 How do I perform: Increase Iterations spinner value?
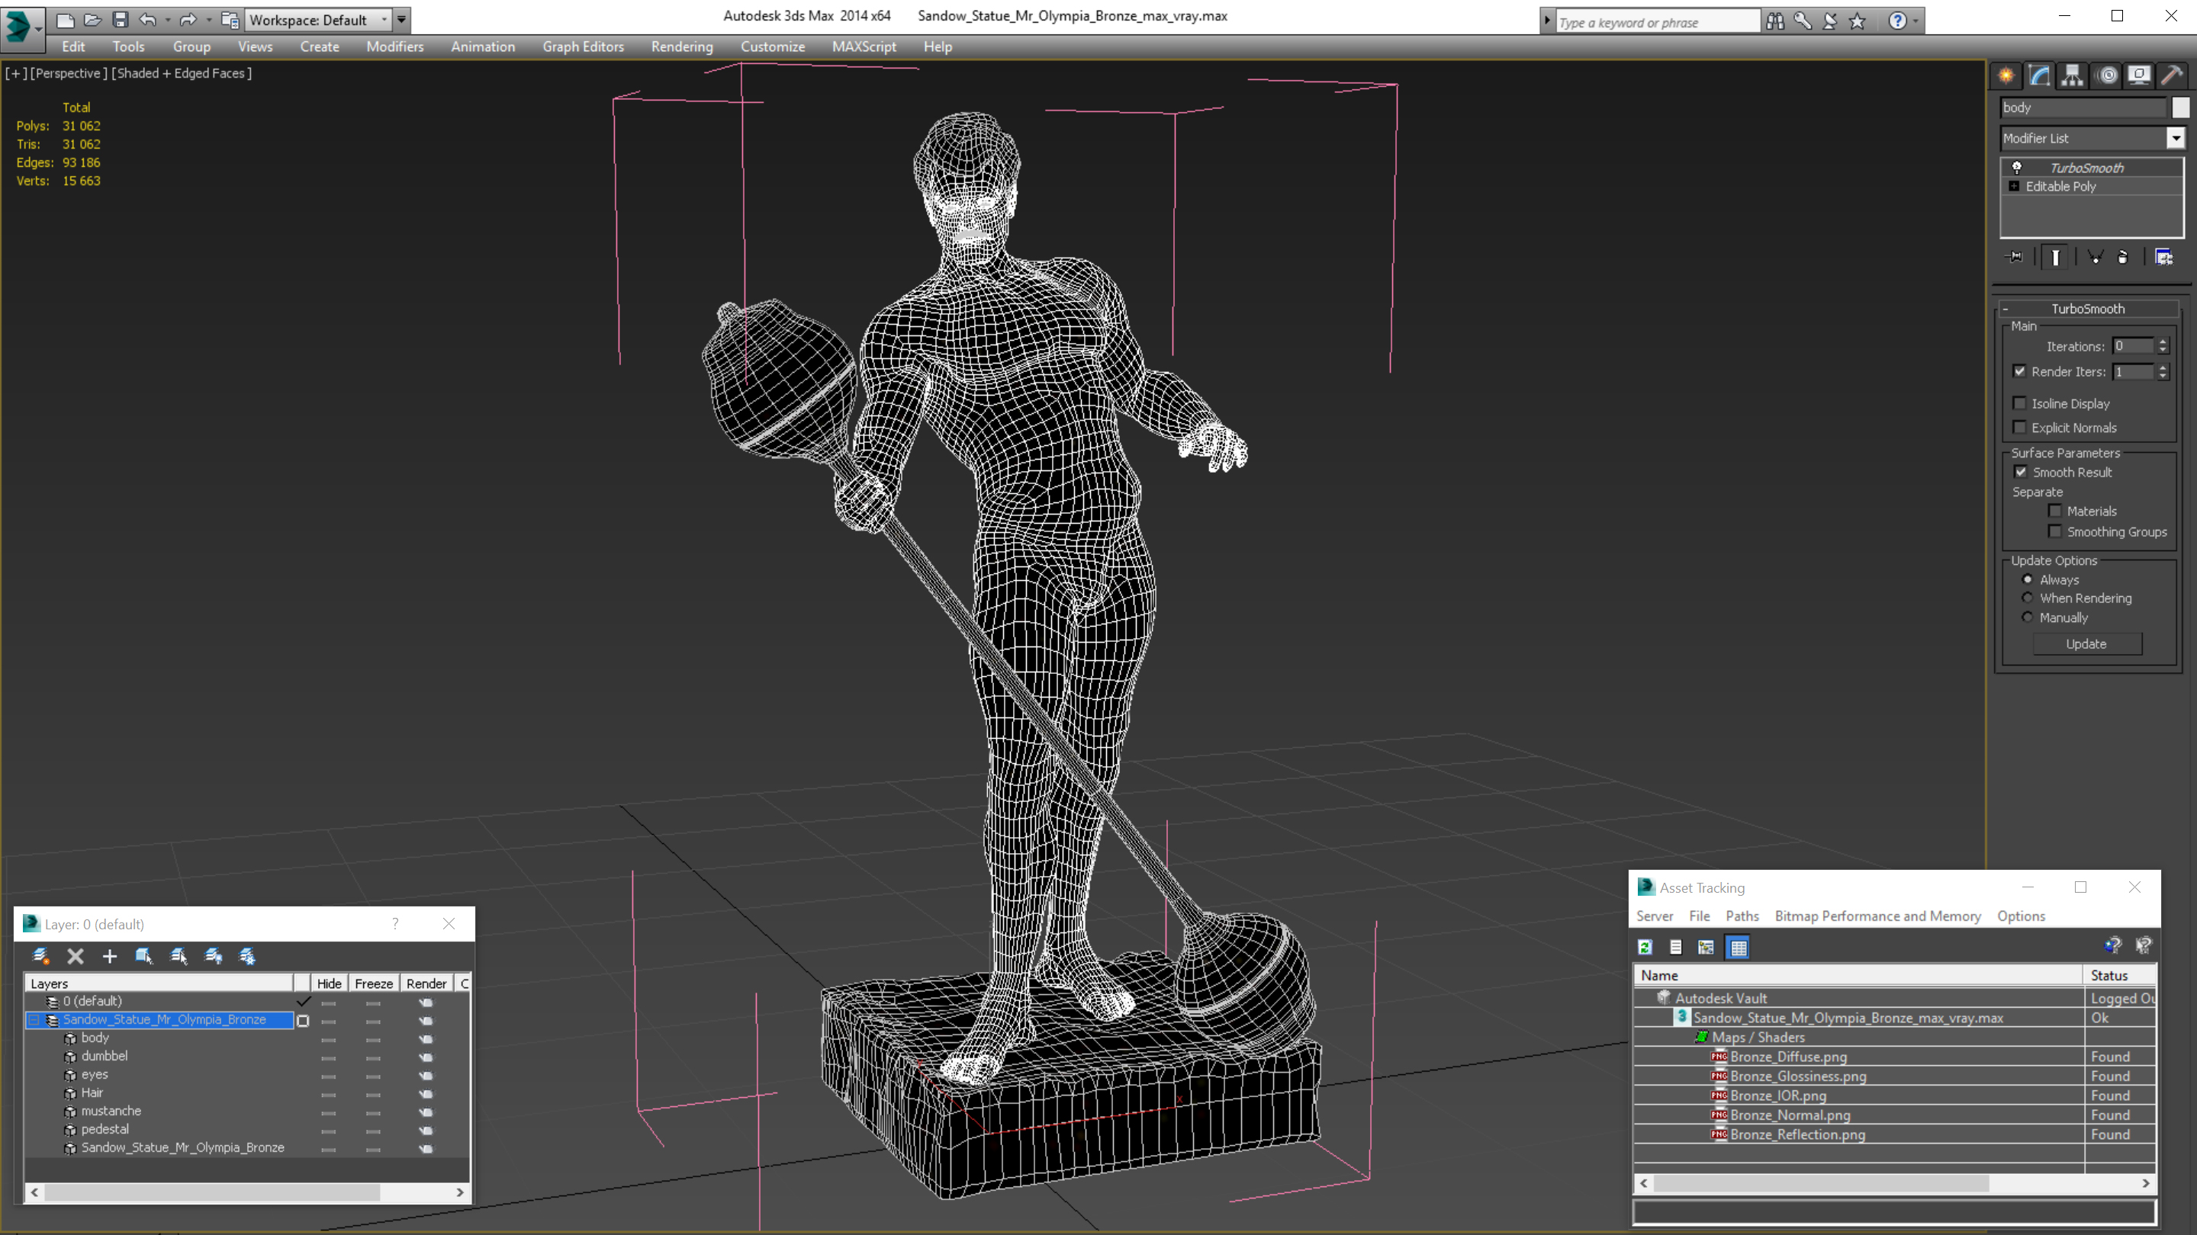click(x=2162, y=342)
